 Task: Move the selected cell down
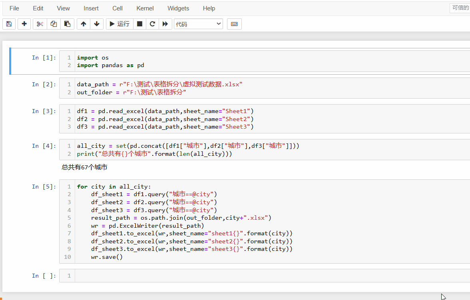[97, 24]
